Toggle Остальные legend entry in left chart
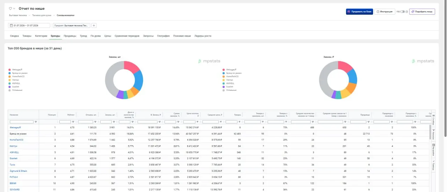The width and height of the screenshot is (447, 192). (15, 90)
